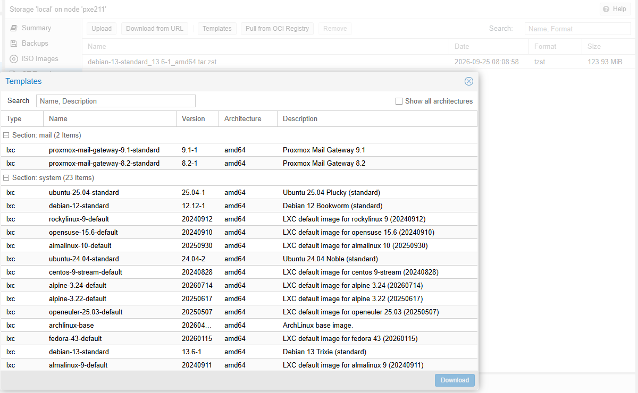
Task: Click Pull from OCI Registry button
Action: coord(277,29)
